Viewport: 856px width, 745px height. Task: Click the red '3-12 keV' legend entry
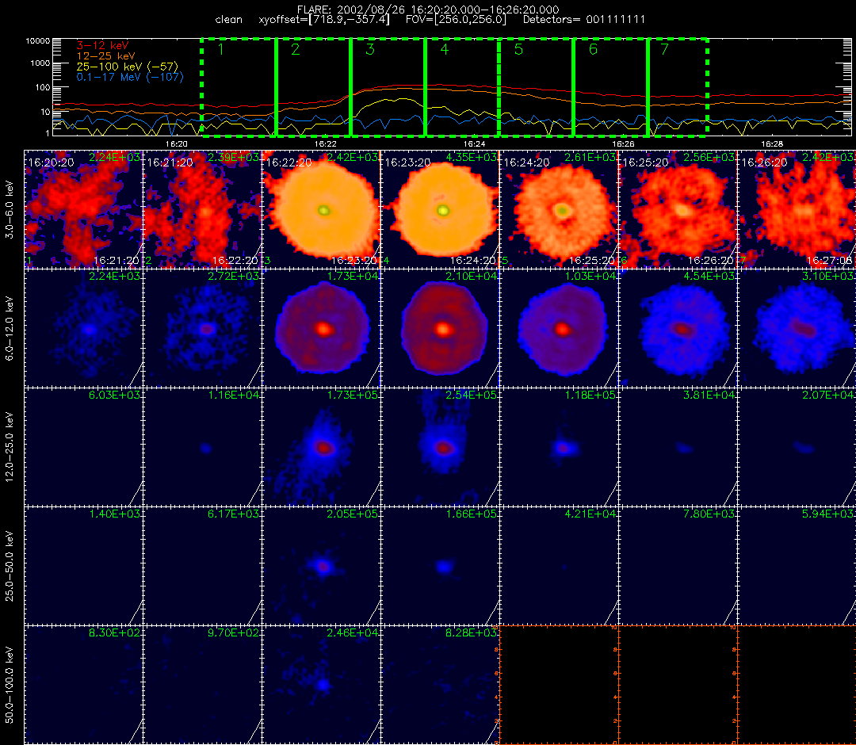pyautogui.click(x=102, y=45)
